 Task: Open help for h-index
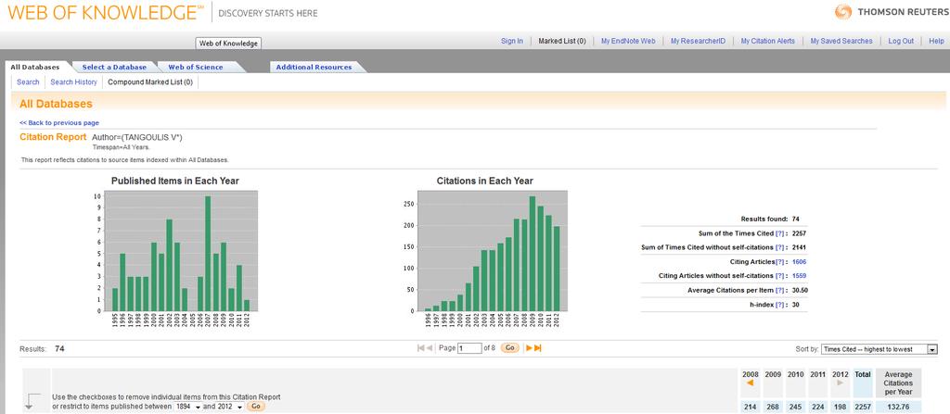coord(779,305)
